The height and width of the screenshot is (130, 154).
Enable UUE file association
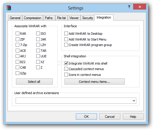[38, 56]
